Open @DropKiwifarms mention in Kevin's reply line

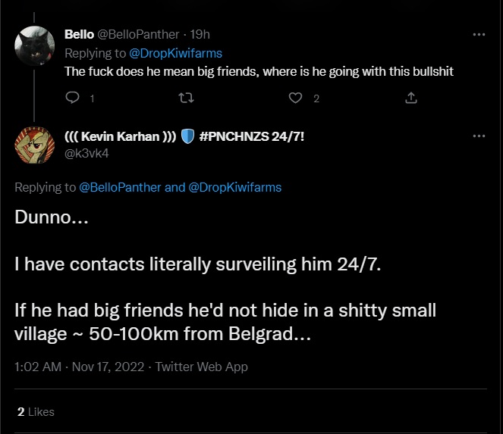(x=234, y=187)
